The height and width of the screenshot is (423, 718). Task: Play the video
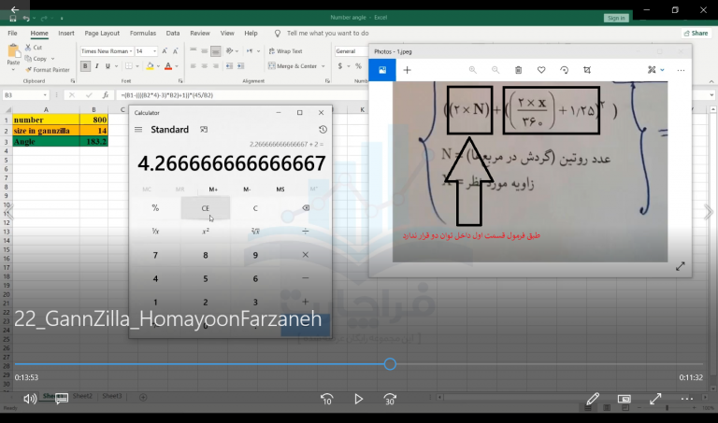(x=359, y=399)
